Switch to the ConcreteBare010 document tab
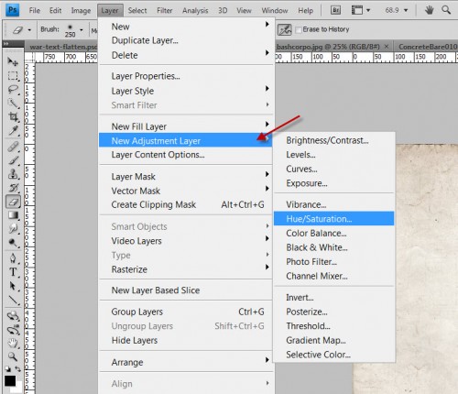Image resolution: width=458 pixels, height=394 pixels. tap(428, 47)
